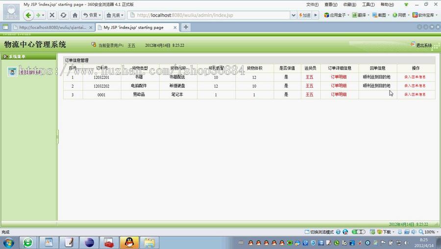Click the status bar magnifier zoom icon
This screenshot has height=249, width=441.
coord(421,232)
